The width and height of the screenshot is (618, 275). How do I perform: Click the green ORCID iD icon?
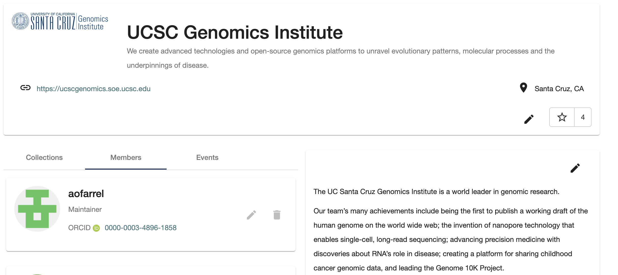pyautogui.click(x=96, y=228)
